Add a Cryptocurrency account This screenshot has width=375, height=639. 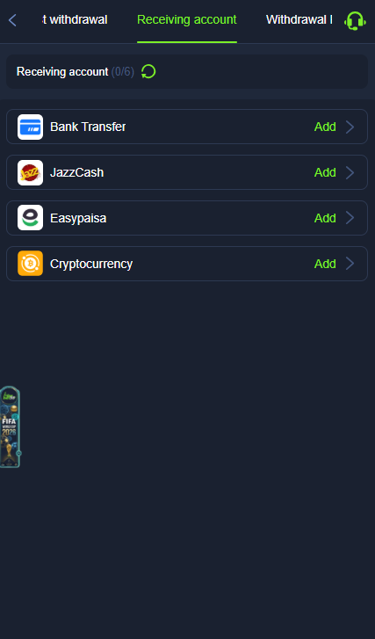(x=325, y=264)
